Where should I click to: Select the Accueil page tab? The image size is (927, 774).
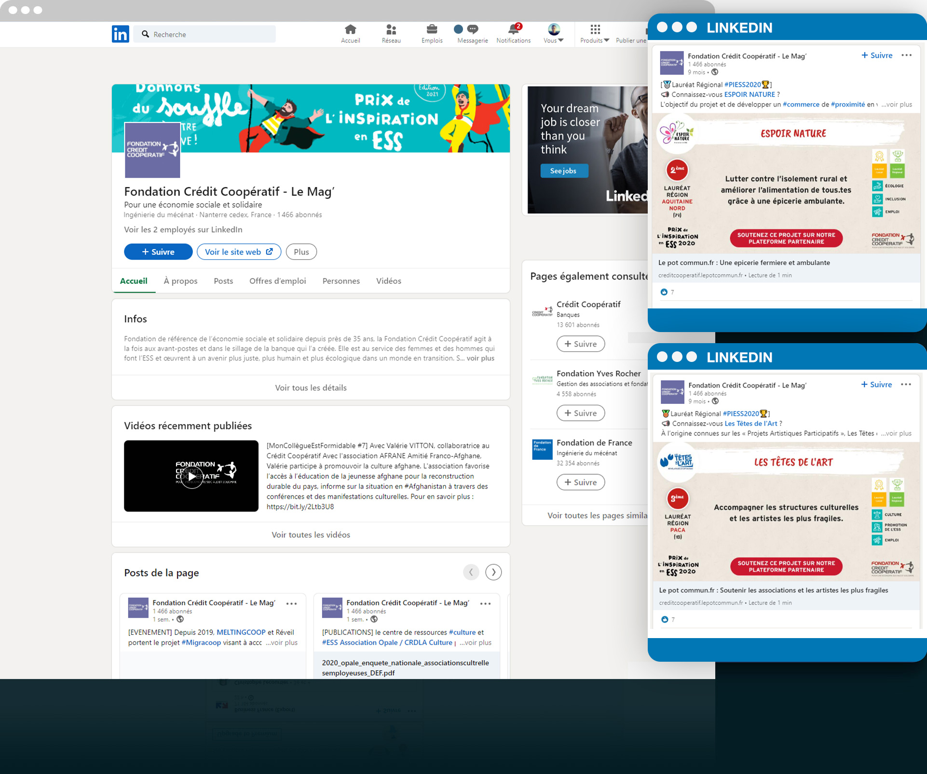pyautogui.click(x=134, y=281)
